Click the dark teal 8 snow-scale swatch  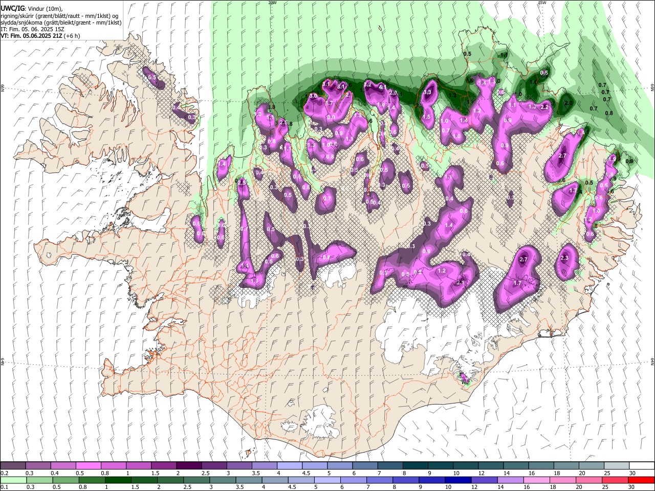tap(415, 466)
